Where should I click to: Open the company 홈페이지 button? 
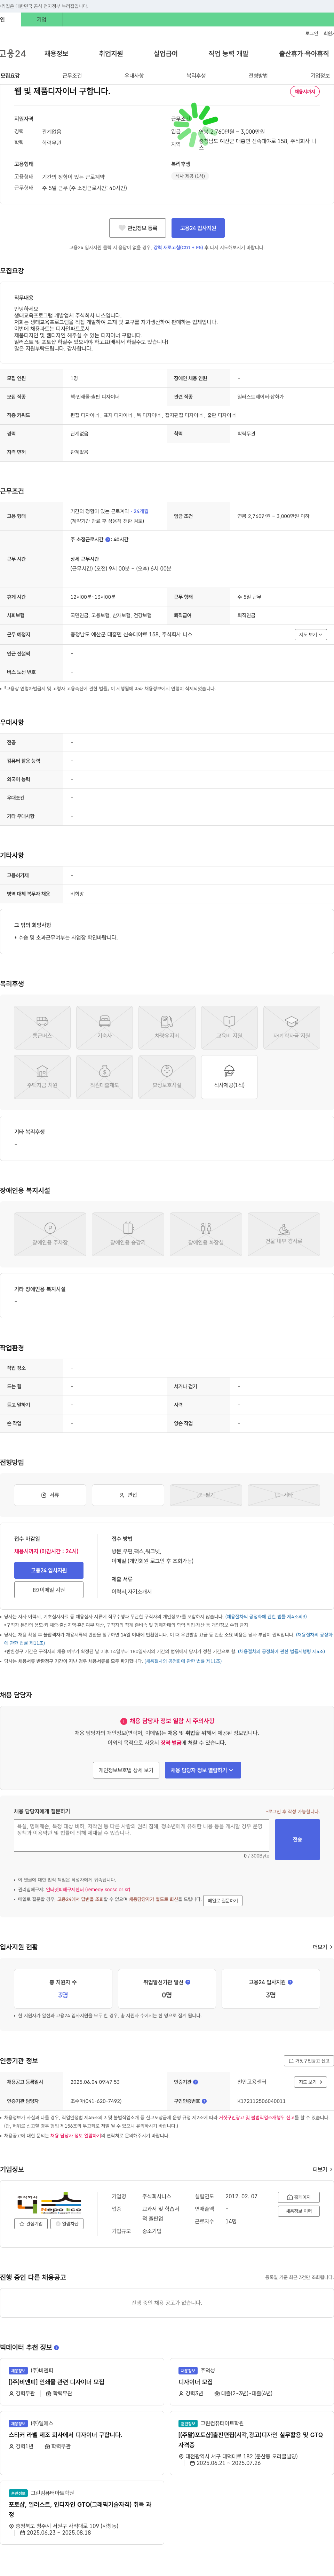[x=299, y=2197]
